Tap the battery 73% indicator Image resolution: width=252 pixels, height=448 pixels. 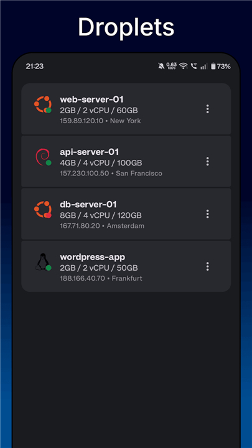[x=220, y=67]
